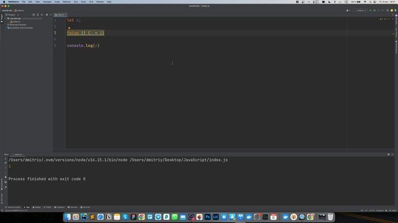The image size is (398, 223).
Task: Select index.js in the project tree
Action: [x=15, y=22]
